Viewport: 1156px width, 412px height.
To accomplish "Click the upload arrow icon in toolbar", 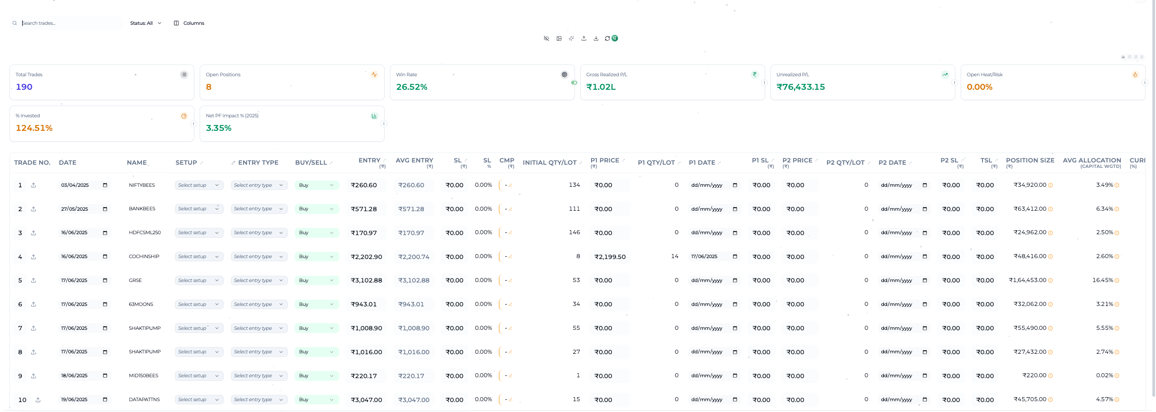I will click(x=584, y=38).
